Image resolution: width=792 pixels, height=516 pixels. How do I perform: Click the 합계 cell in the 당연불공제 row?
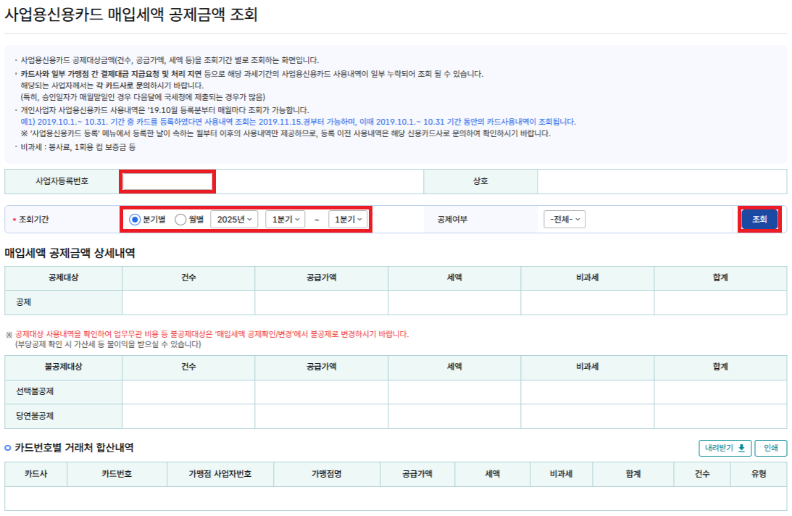(720, 416)
